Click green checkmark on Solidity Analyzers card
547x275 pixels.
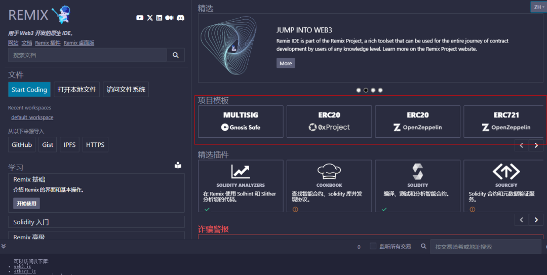207,209
